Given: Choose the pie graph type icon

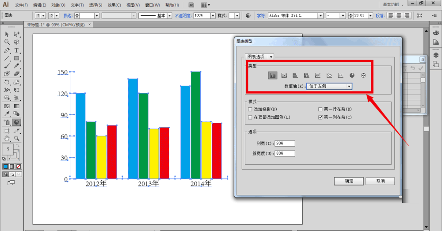Looking at the screenshot, I should [352, 75].
